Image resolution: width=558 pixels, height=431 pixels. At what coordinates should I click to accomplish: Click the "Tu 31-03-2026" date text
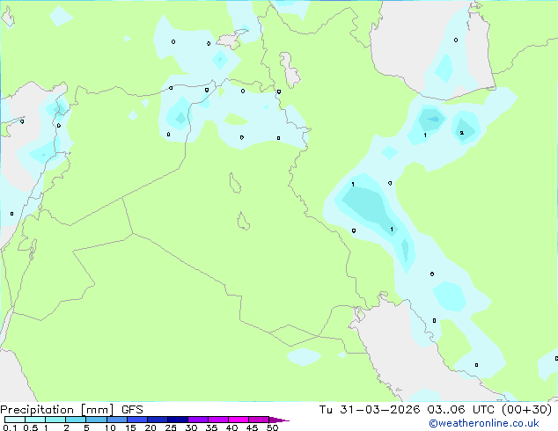370,410
